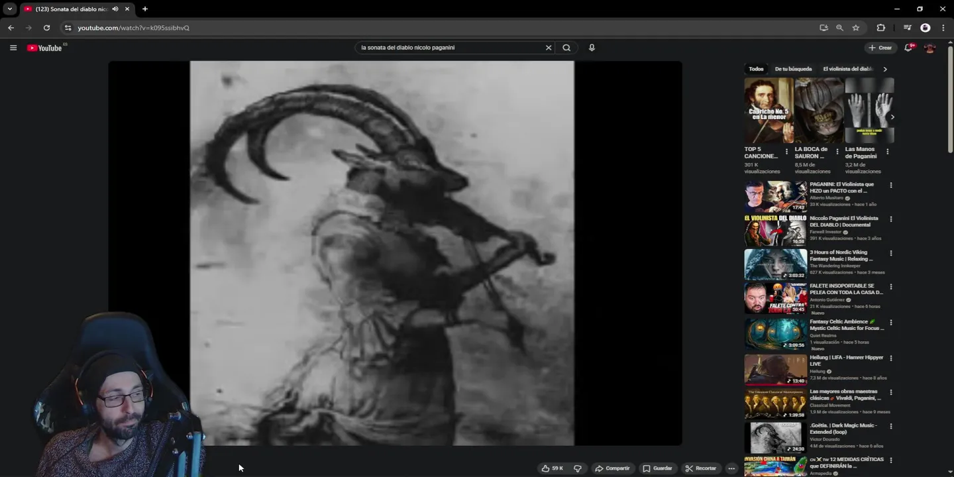This screenshot has width=954, height=477.
Task: Open more actions ellipsis below video
Action: 731,468
